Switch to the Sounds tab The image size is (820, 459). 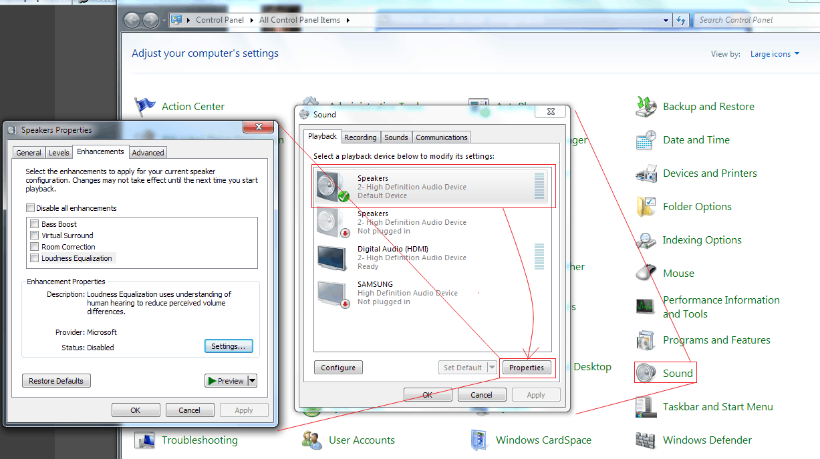point(396,137)
